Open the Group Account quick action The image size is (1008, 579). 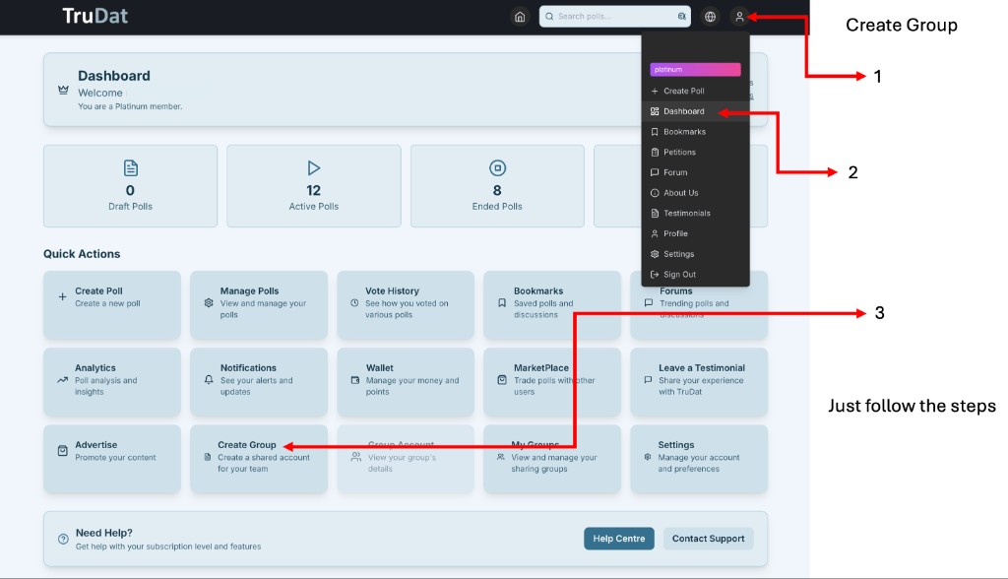pos(405,459)
